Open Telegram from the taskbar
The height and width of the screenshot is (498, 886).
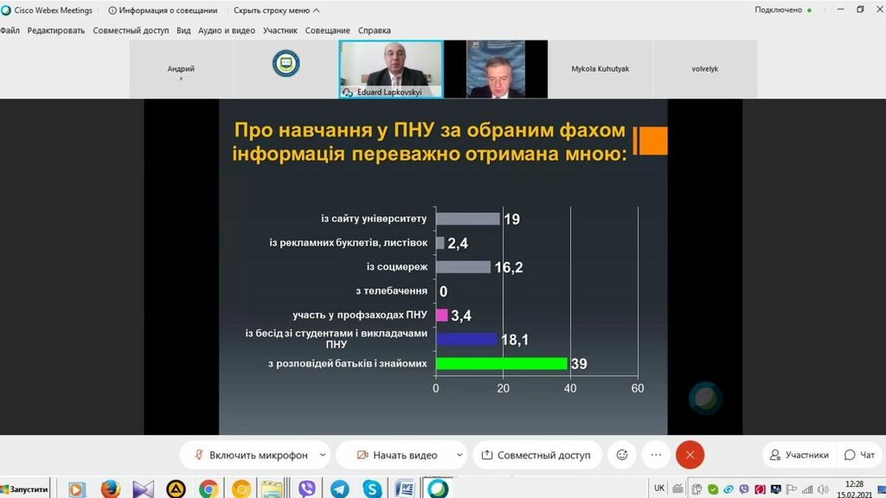coord(339,489)
